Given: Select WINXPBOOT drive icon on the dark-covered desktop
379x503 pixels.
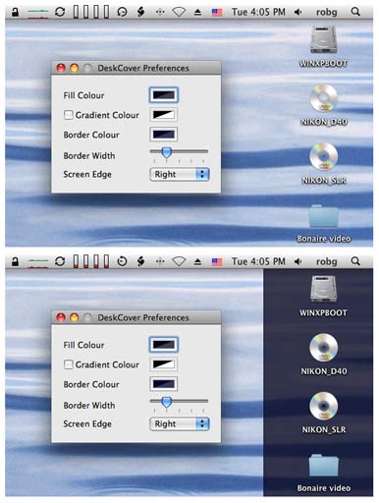Looking at the screenshot, I should [323, 290].
